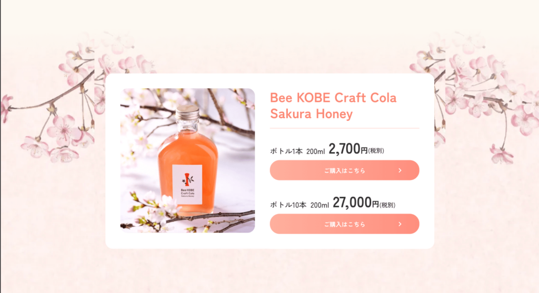
Task: Click the arrow chevron on the 2,700円 purchase button
Action: click(x=400, y=170)
